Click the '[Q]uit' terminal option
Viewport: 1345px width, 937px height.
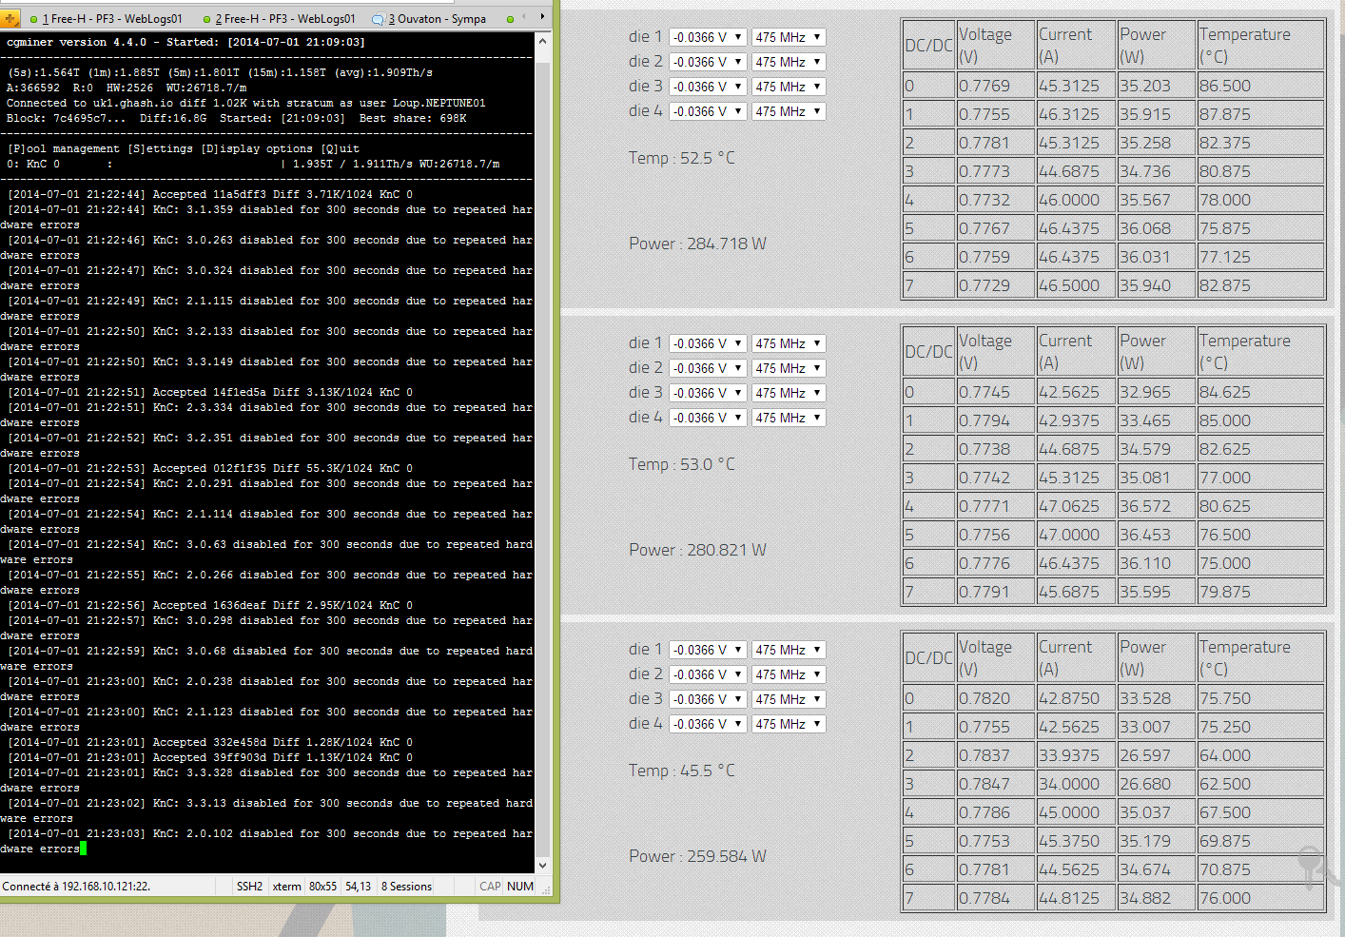tap(341, 148)
